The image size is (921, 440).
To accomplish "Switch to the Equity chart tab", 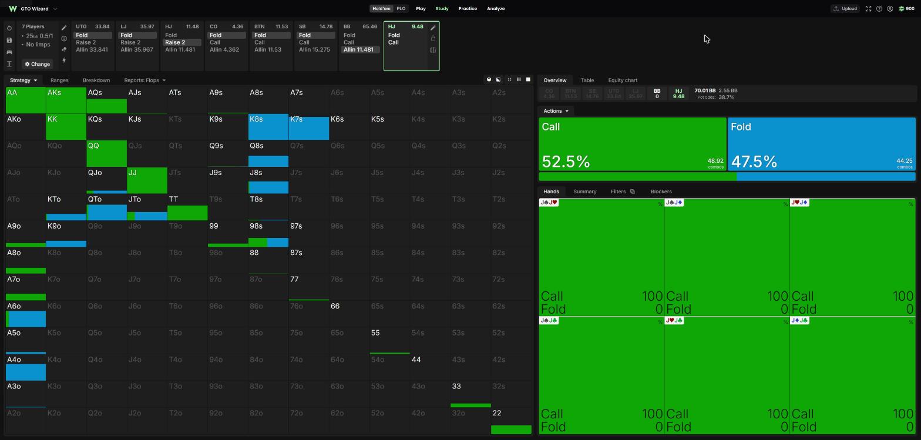I will click(x=623, y=80).
